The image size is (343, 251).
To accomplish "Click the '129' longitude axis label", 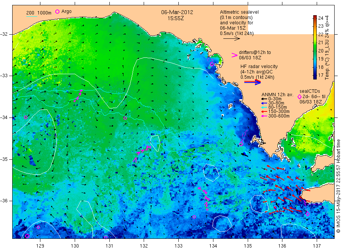I will tap(40, 246).
